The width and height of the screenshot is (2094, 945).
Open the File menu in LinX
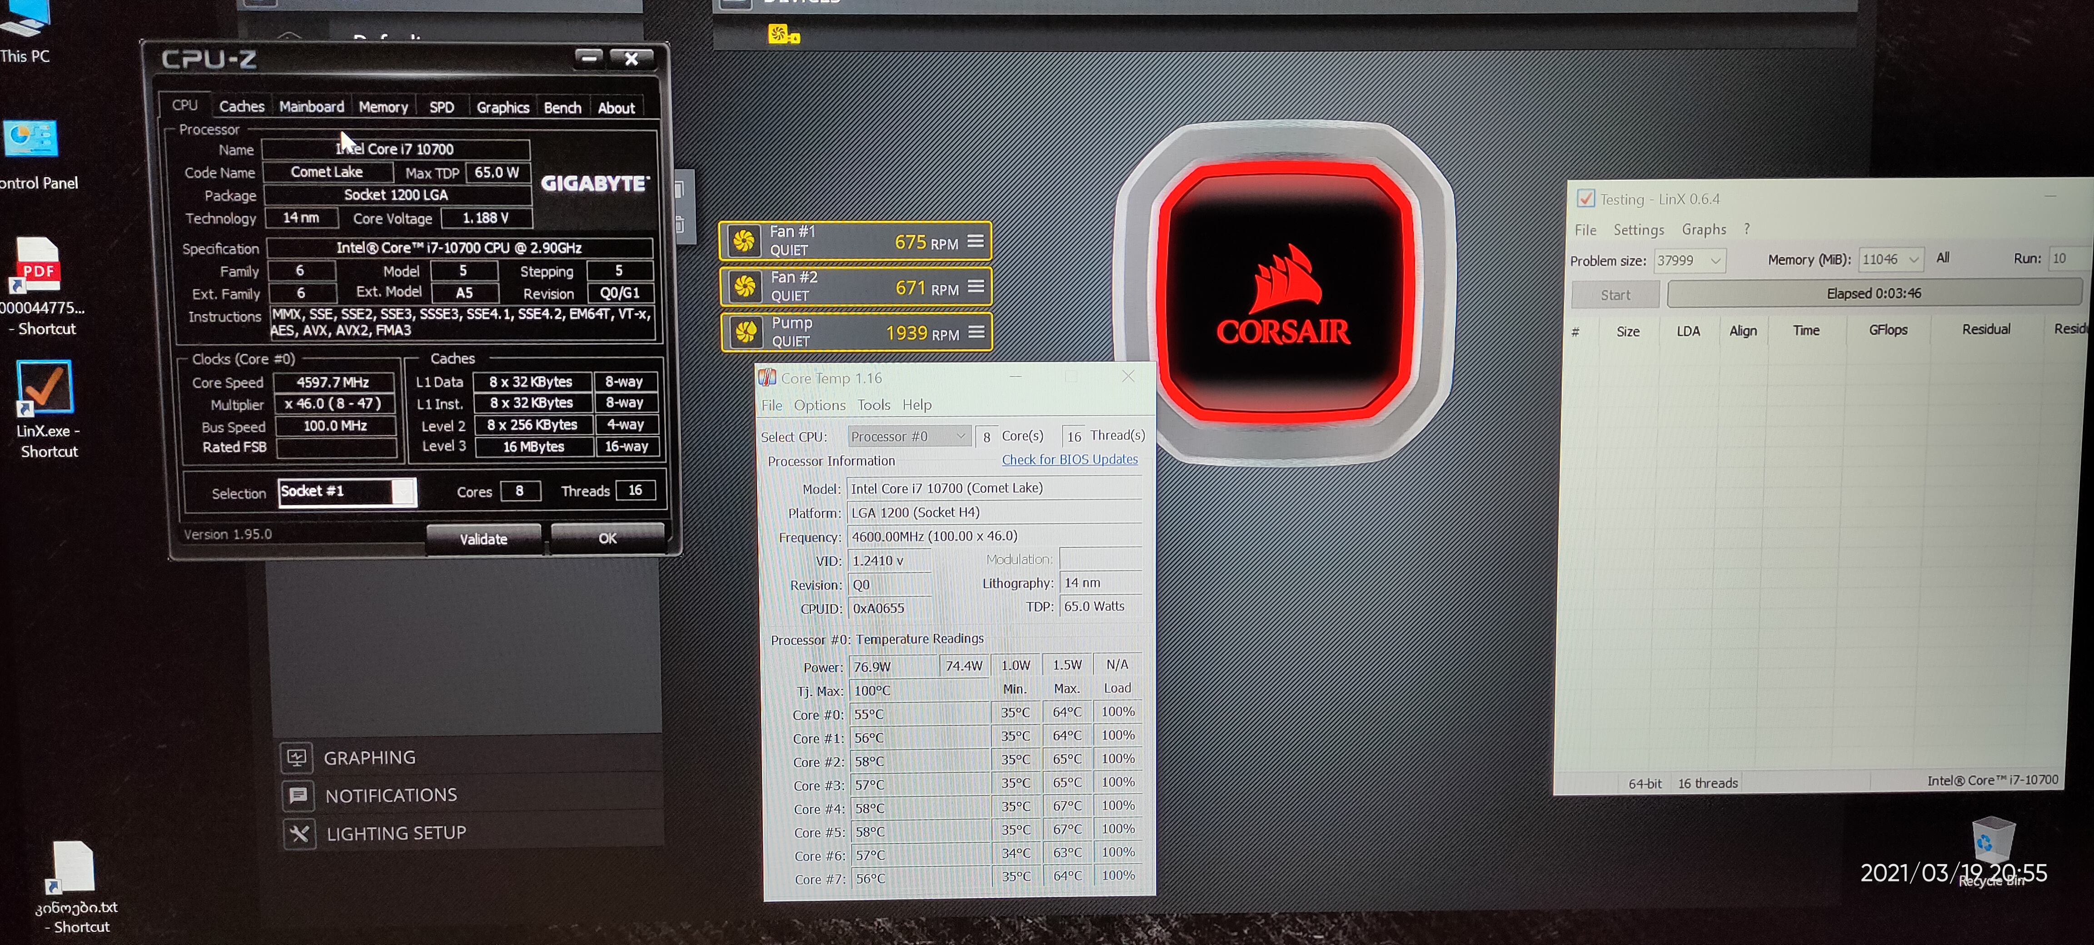pyautogui.click(x=1585, y=230)
